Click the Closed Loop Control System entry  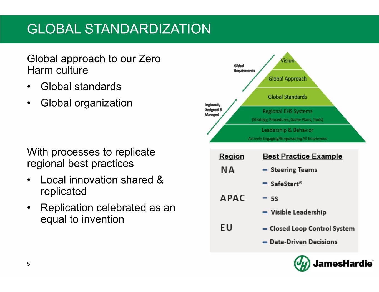click(x=312, y=229)
